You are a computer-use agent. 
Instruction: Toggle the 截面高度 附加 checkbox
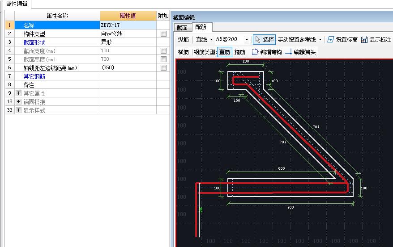click(163, 59)
